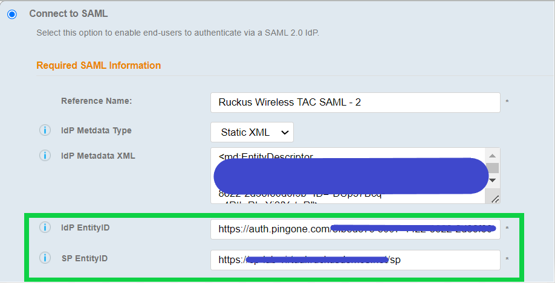Show info for SP EntityID field
The height and width of the screenshot is (283, 555).
click(45, 258)
